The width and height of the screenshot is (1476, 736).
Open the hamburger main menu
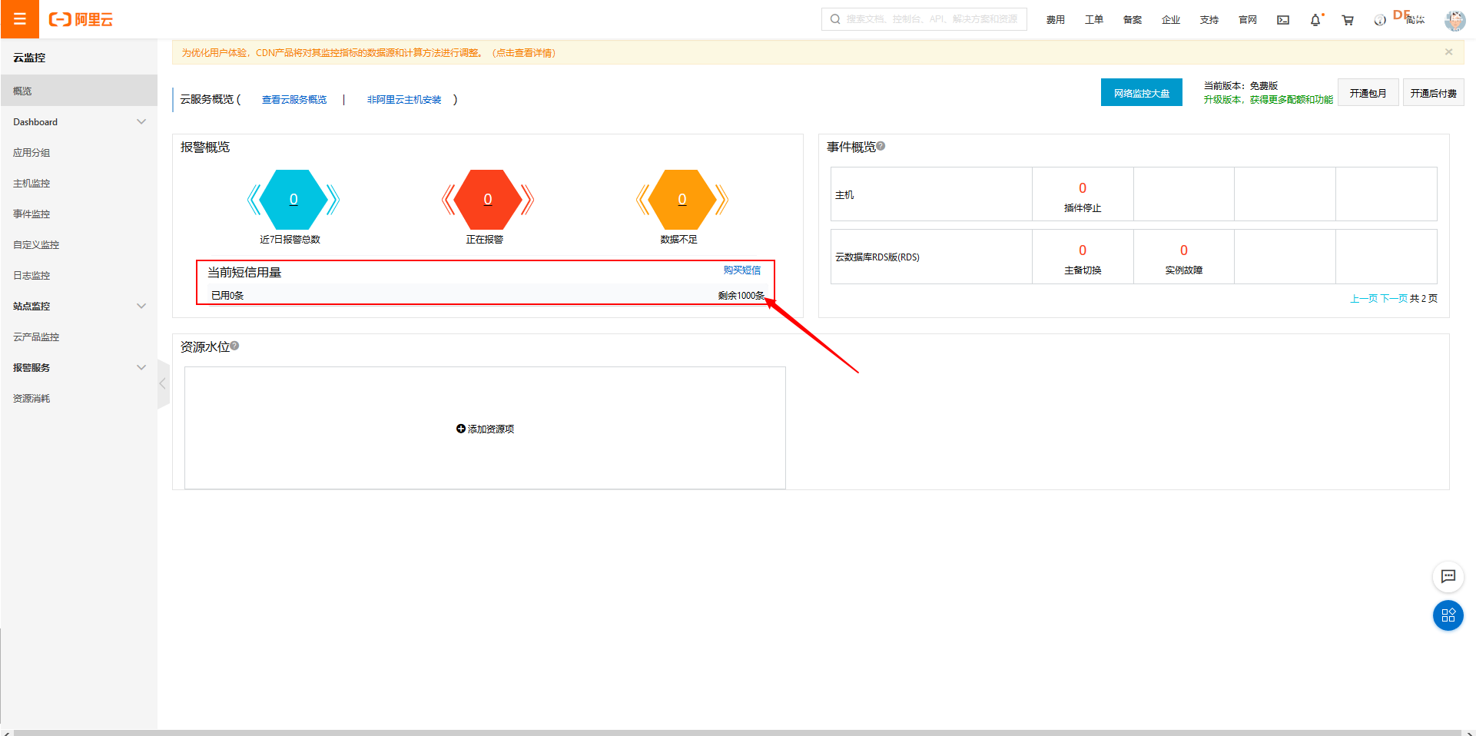tap(19, 19)
